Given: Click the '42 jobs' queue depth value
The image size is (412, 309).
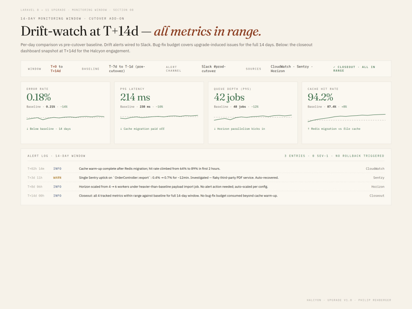Looking at the screenshot, I should (229, 97).
